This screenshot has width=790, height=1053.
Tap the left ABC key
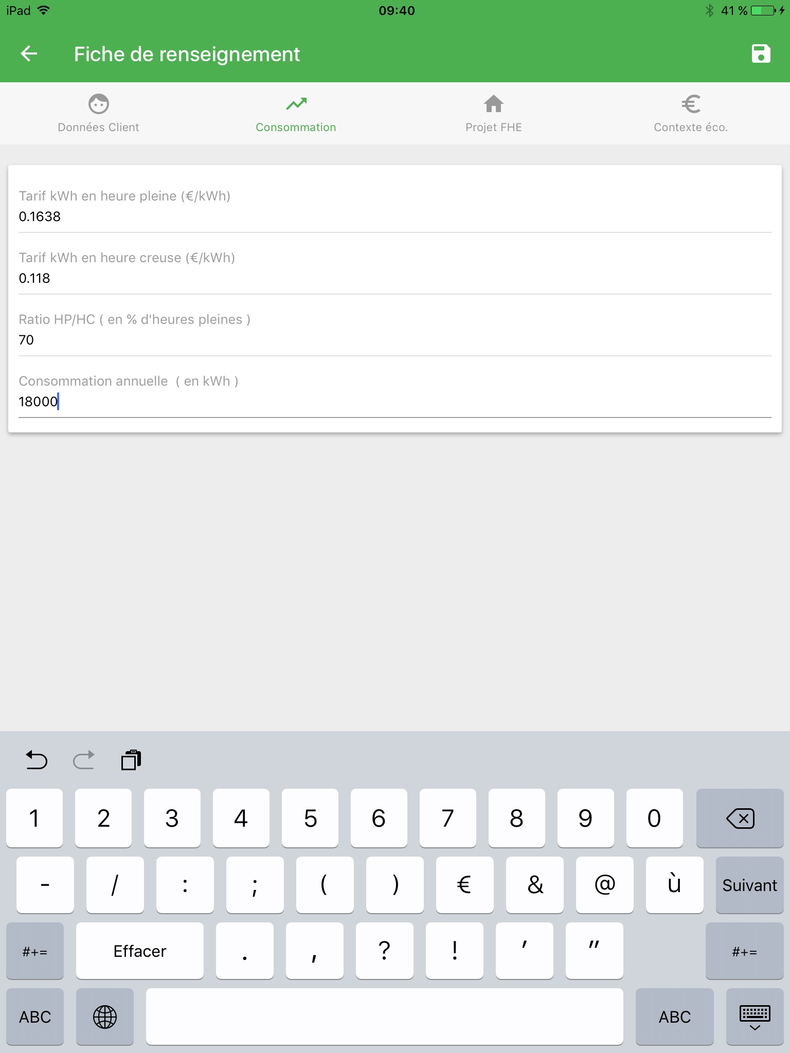(35, 1016)
